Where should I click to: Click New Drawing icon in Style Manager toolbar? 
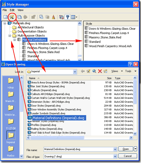tap(6, 17)
